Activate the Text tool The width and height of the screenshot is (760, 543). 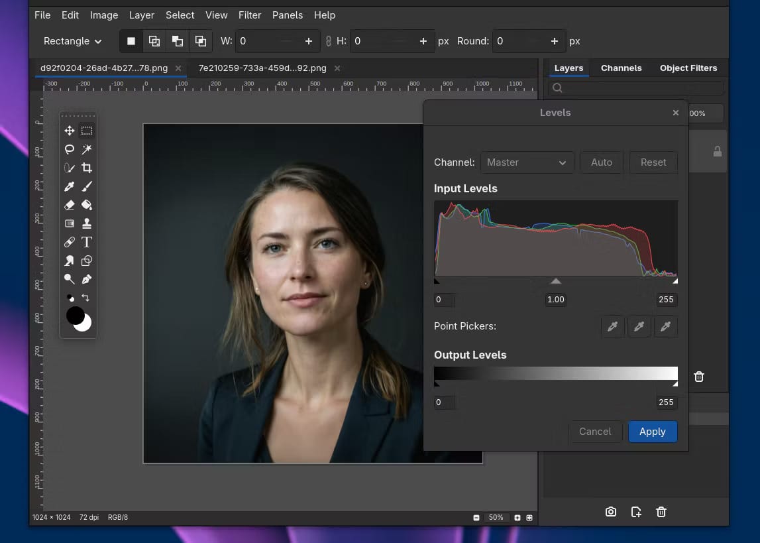87,242
